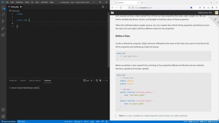The height and width of the screenshot is (123, 219).
Task: Change the CRLF end-of-line sequence
Action: [92, 122]
